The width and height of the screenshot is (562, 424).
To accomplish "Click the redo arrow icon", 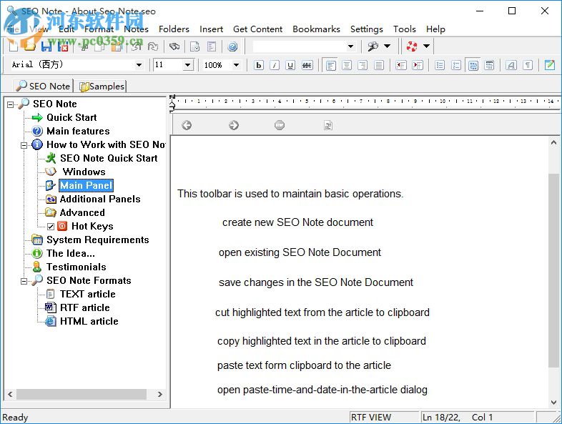I will (154, 46).
